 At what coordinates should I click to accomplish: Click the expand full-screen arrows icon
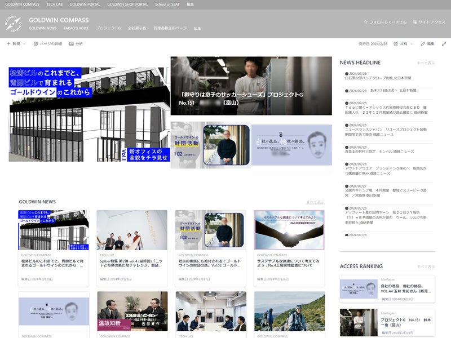(444, 44)
